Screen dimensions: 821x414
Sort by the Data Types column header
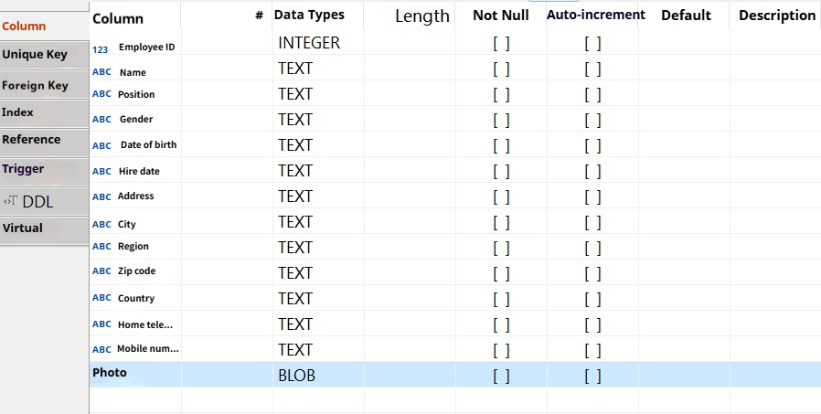(309, 15)
